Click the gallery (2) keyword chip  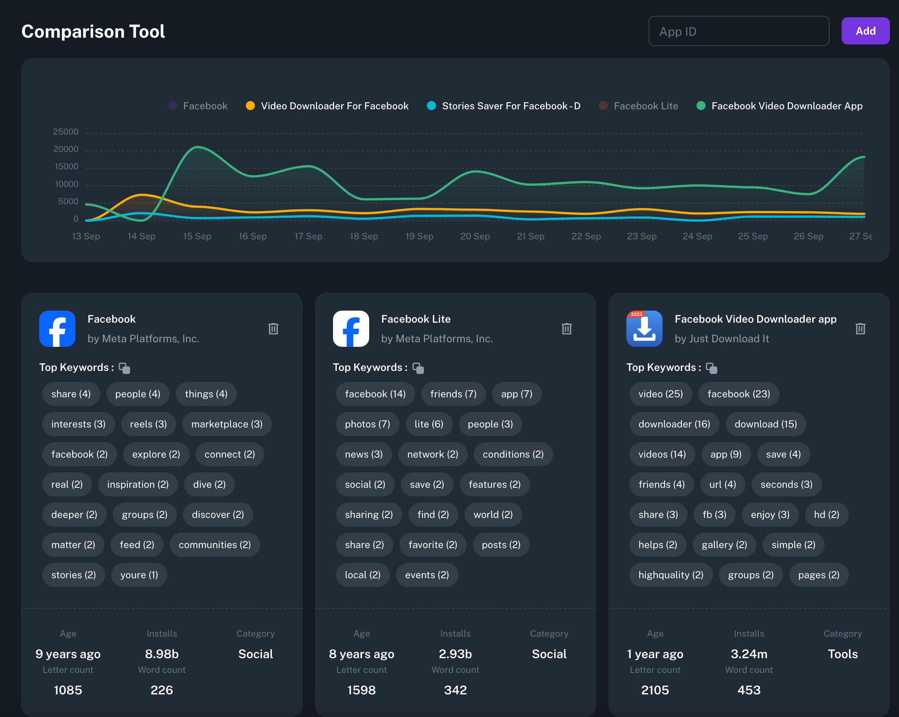[724, 544]
